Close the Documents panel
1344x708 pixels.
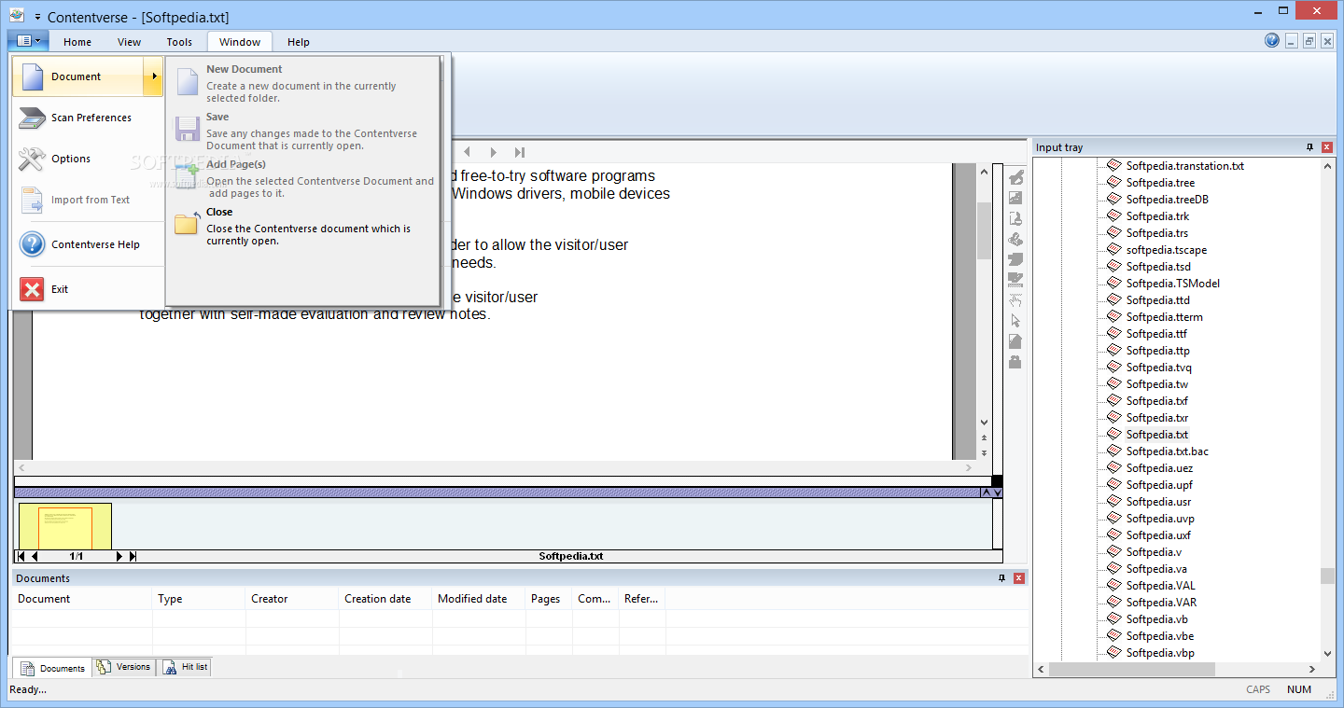pos(1019,578)
